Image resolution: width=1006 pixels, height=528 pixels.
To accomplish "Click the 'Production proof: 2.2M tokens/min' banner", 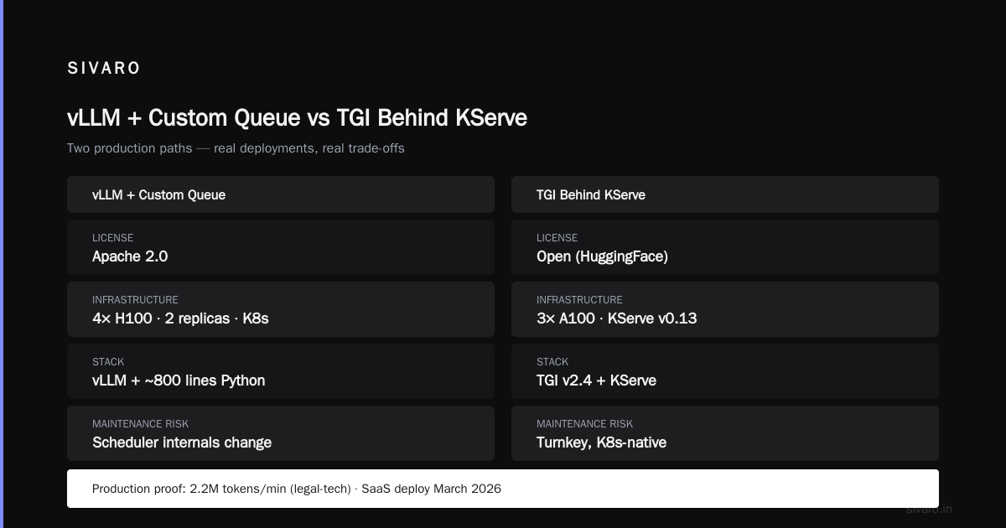I will click(503, 489).
